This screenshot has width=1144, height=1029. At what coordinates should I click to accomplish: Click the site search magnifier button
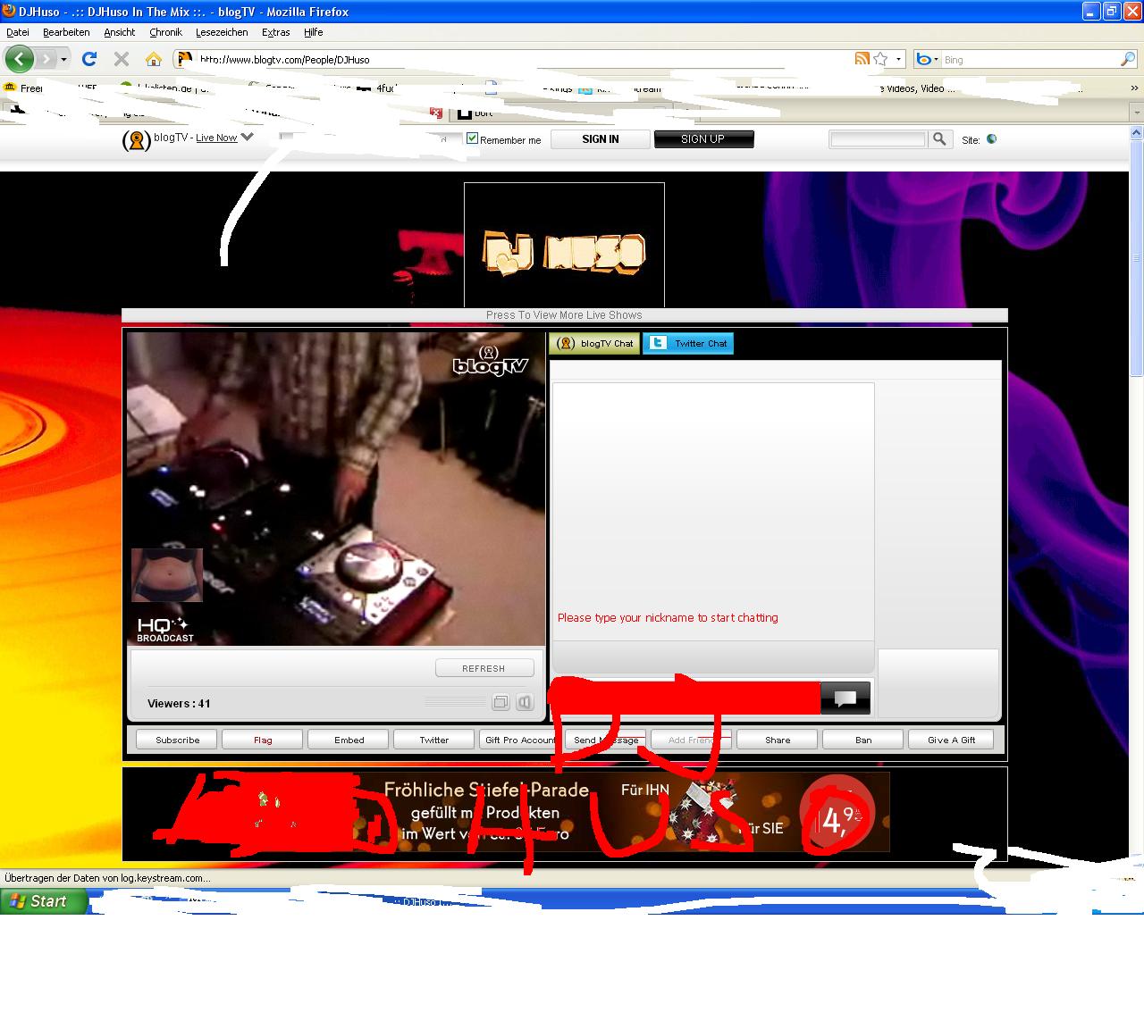(939, 138)
